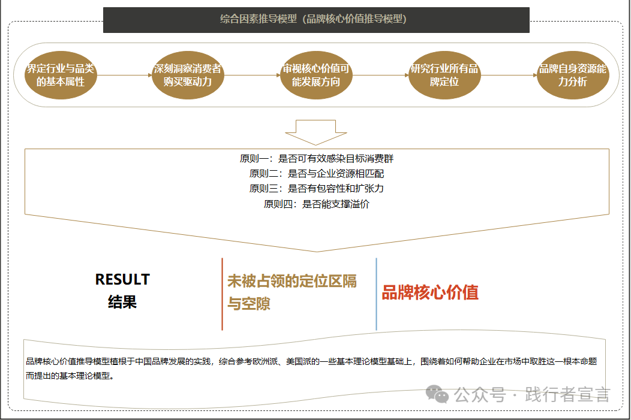
Task: Click the black 结果 label
Action: (x=122, y=302)
